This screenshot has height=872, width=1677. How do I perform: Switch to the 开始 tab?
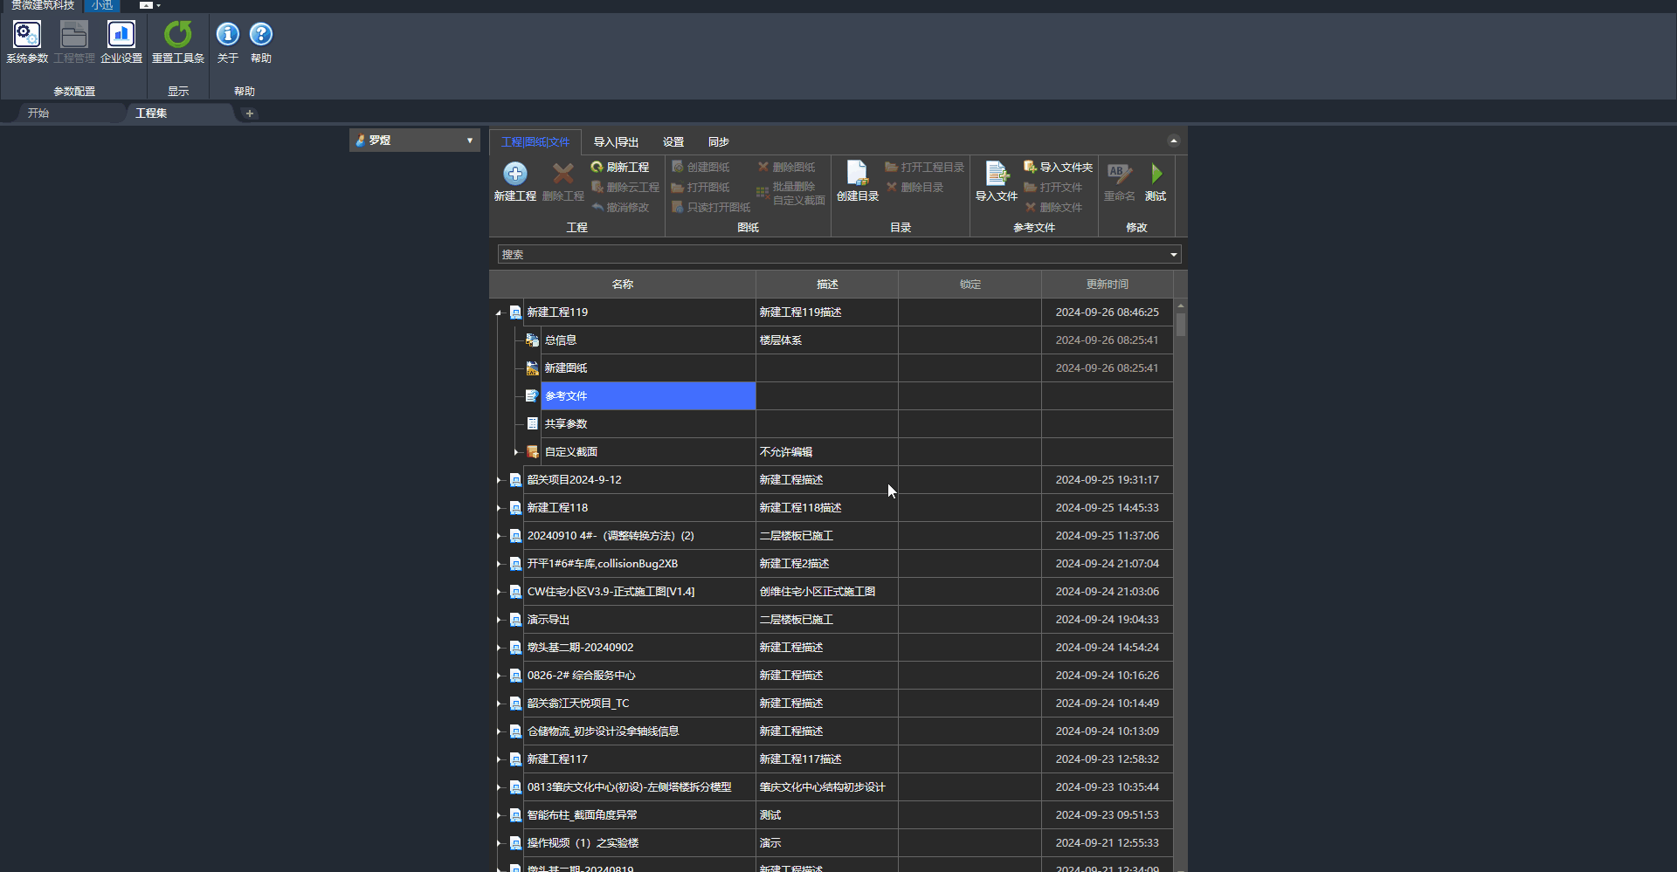38,113
